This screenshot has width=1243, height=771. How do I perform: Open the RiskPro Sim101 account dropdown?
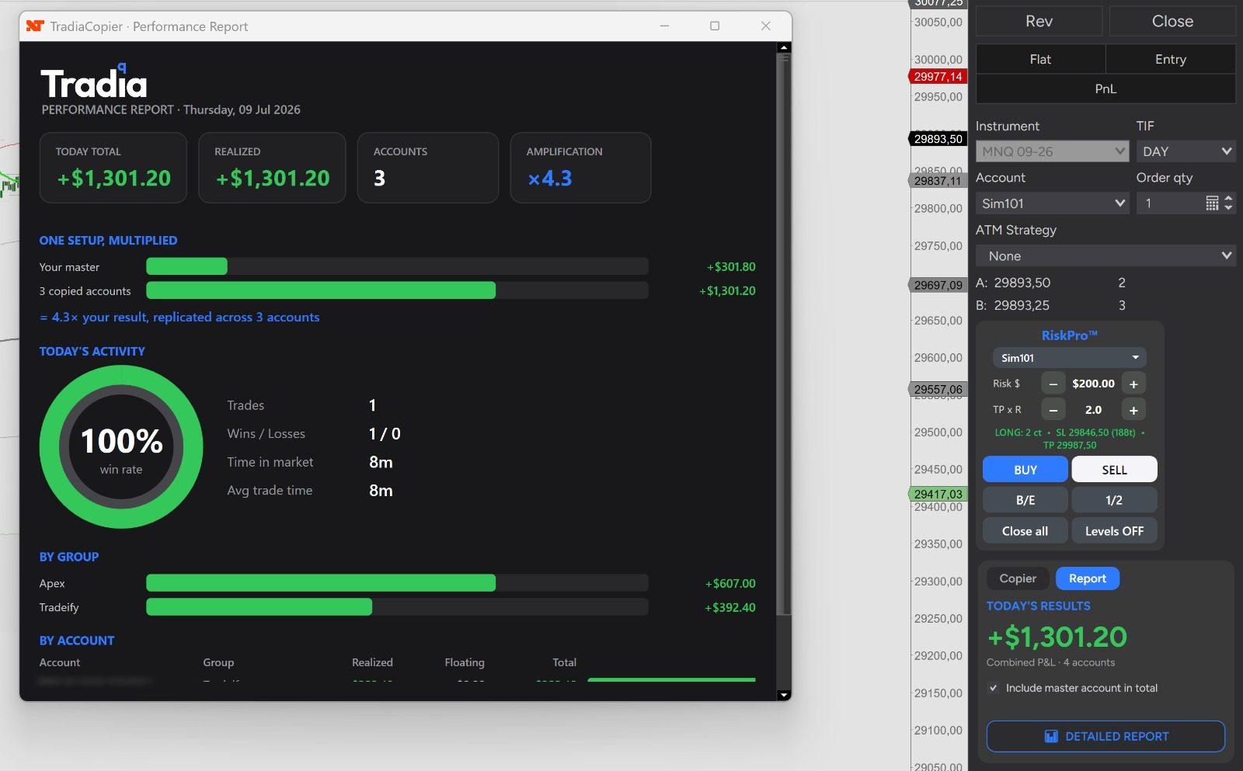point(1069,358)
